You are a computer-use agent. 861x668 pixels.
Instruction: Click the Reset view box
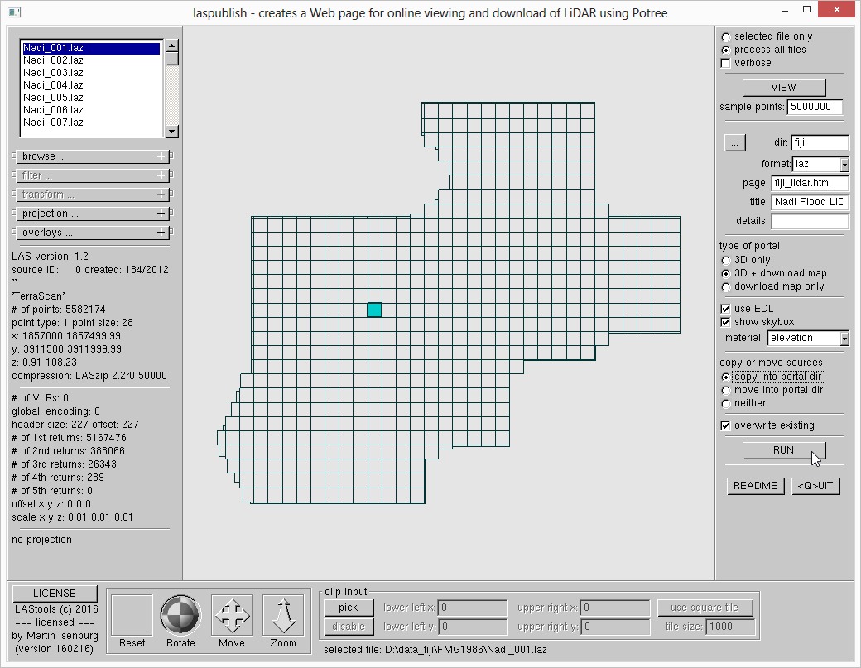click(x=132, y=616)
